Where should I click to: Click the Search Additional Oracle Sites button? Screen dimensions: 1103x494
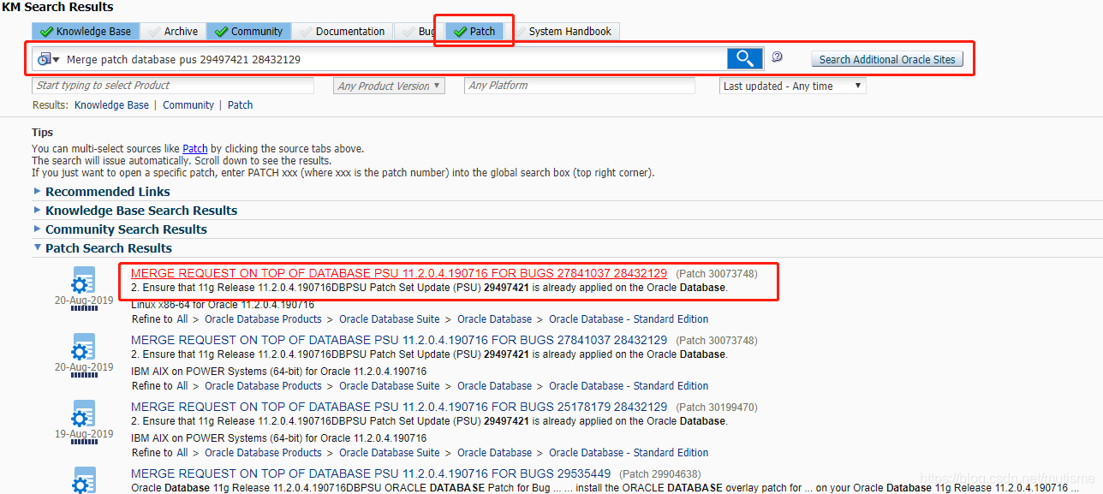887,59
